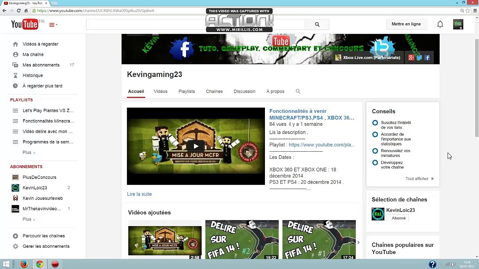Open Firefox from the taskbar
The width and height of the screenshot is (479, 269).
[24, 264]
